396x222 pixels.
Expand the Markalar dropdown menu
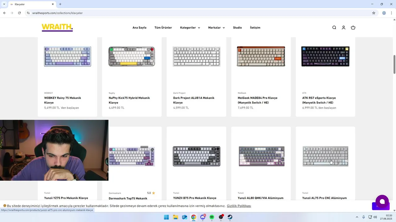(x=217, y=27)
